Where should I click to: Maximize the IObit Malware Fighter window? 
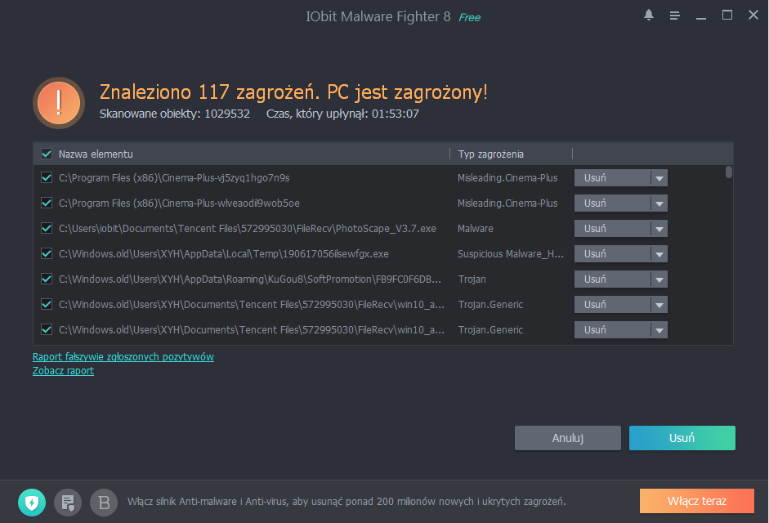tap(727, 16)
